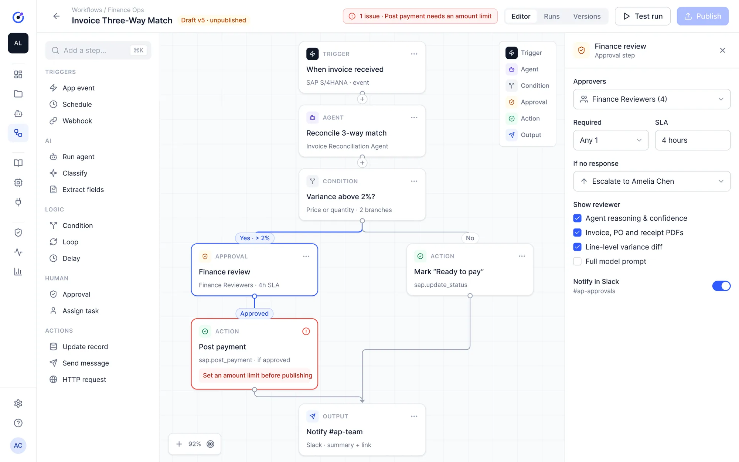Select the Mark "Ready to pay" action node
Viewport: 739px width, 462px height.
click(470, 269)
